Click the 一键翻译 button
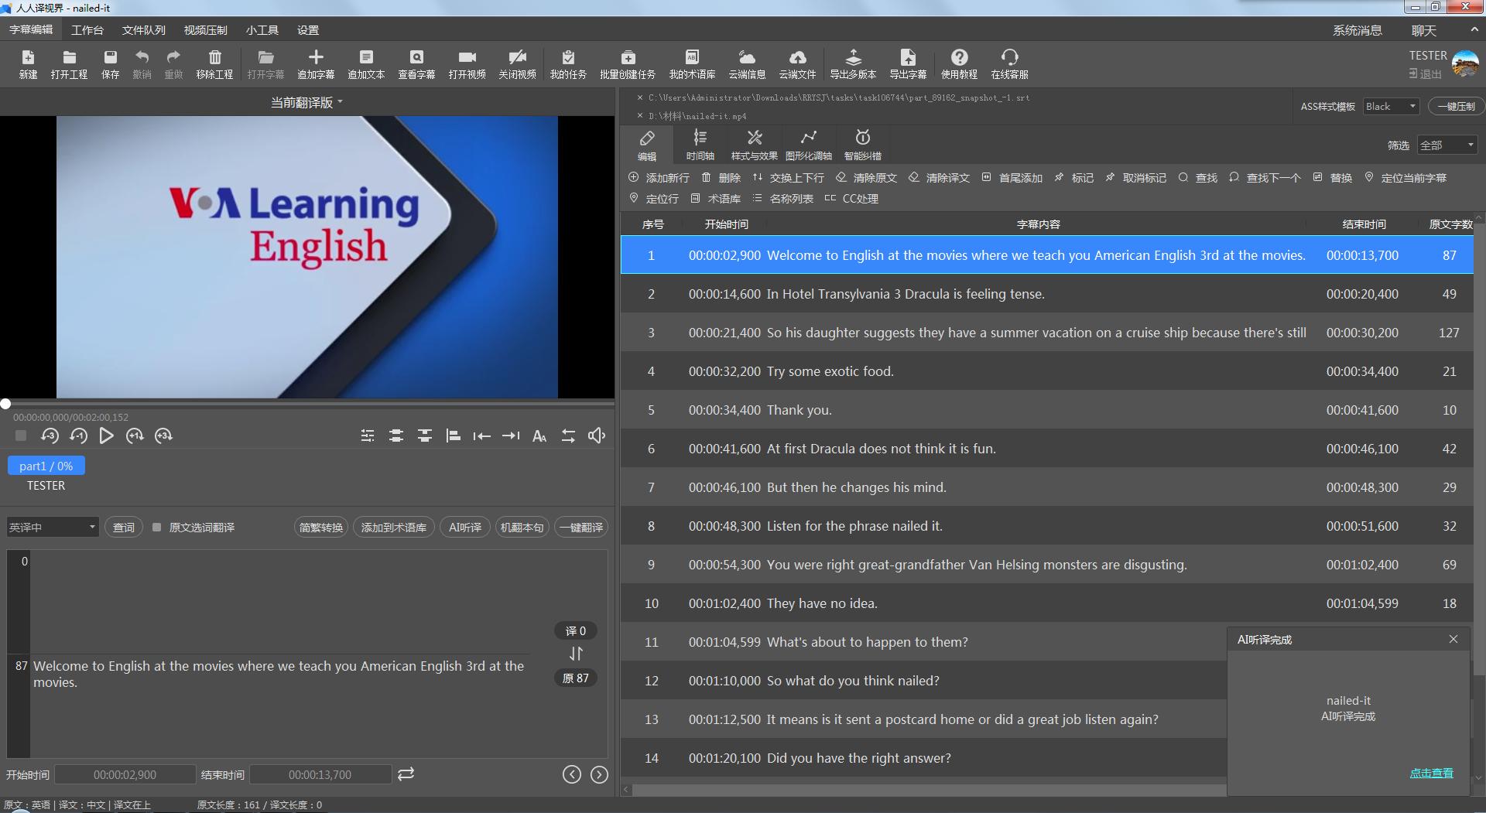1486x813 pixels. (x=580, y=528)
